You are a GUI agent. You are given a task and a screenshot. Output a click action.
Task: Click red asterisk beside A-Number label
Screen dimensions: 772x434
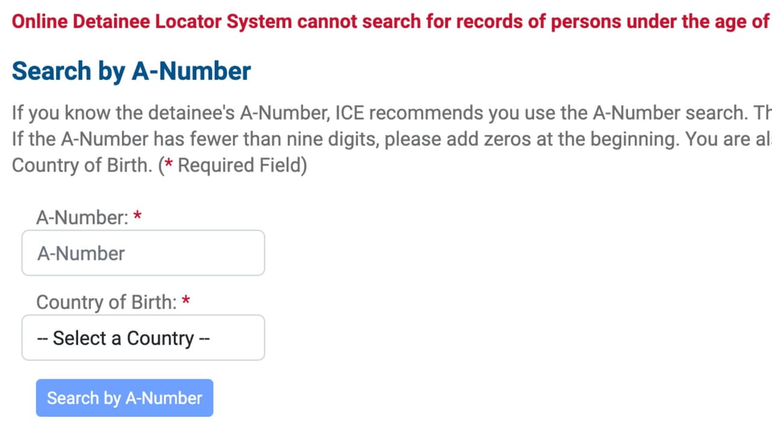tap(138, 216)
